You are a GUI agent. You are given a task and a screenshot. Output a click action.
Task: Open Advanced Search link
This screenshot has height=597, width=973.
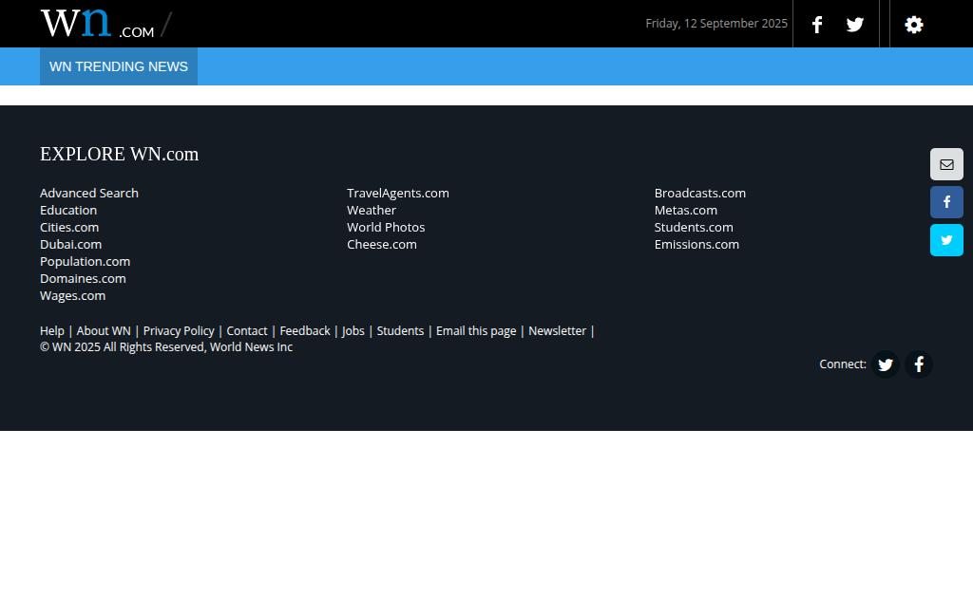89,193
